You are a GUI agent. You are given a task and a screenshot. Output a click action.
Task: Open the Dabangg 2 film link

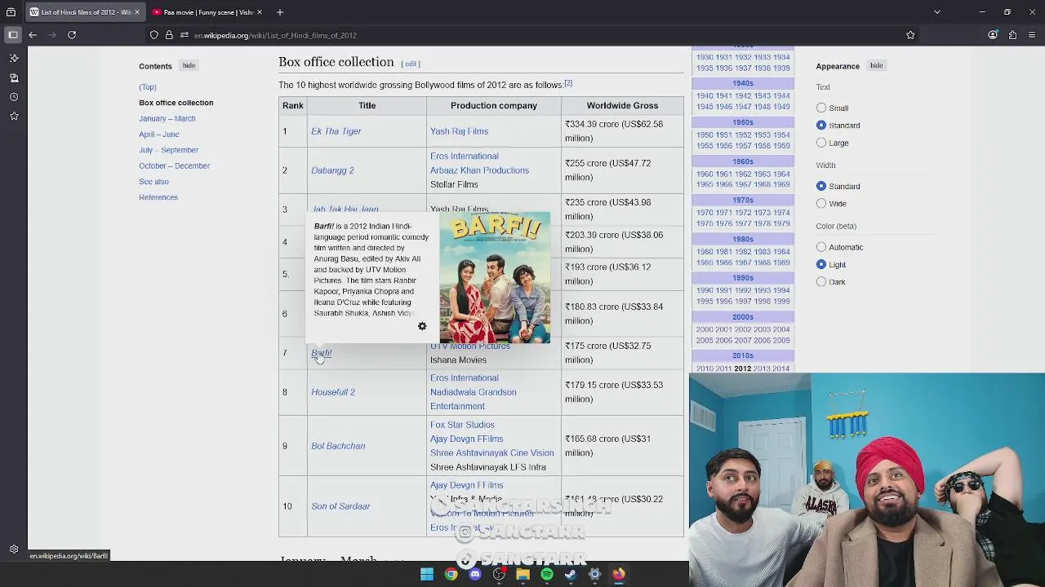[x=332, y=170]
